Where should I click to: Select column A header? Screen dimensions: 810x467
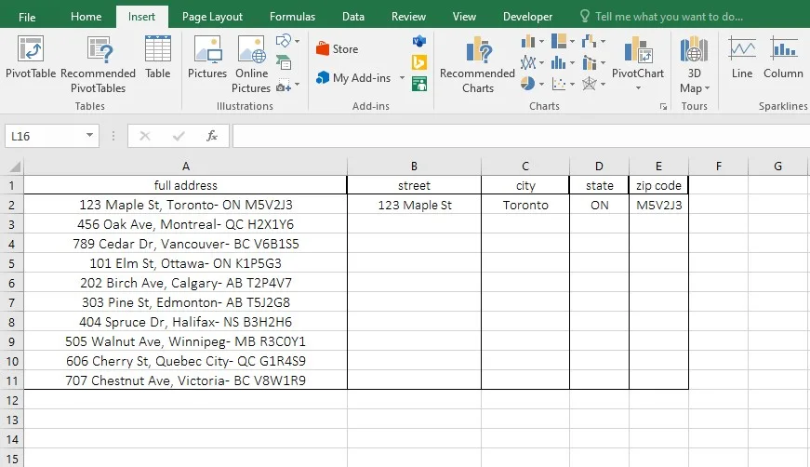pos(186,167)
